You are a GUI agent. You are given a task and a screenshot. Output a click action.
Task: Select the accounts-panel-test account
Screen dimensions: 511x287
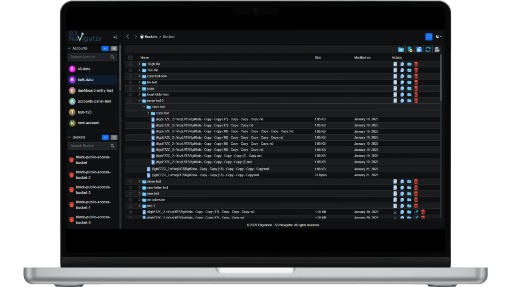[x=93, y=101]
